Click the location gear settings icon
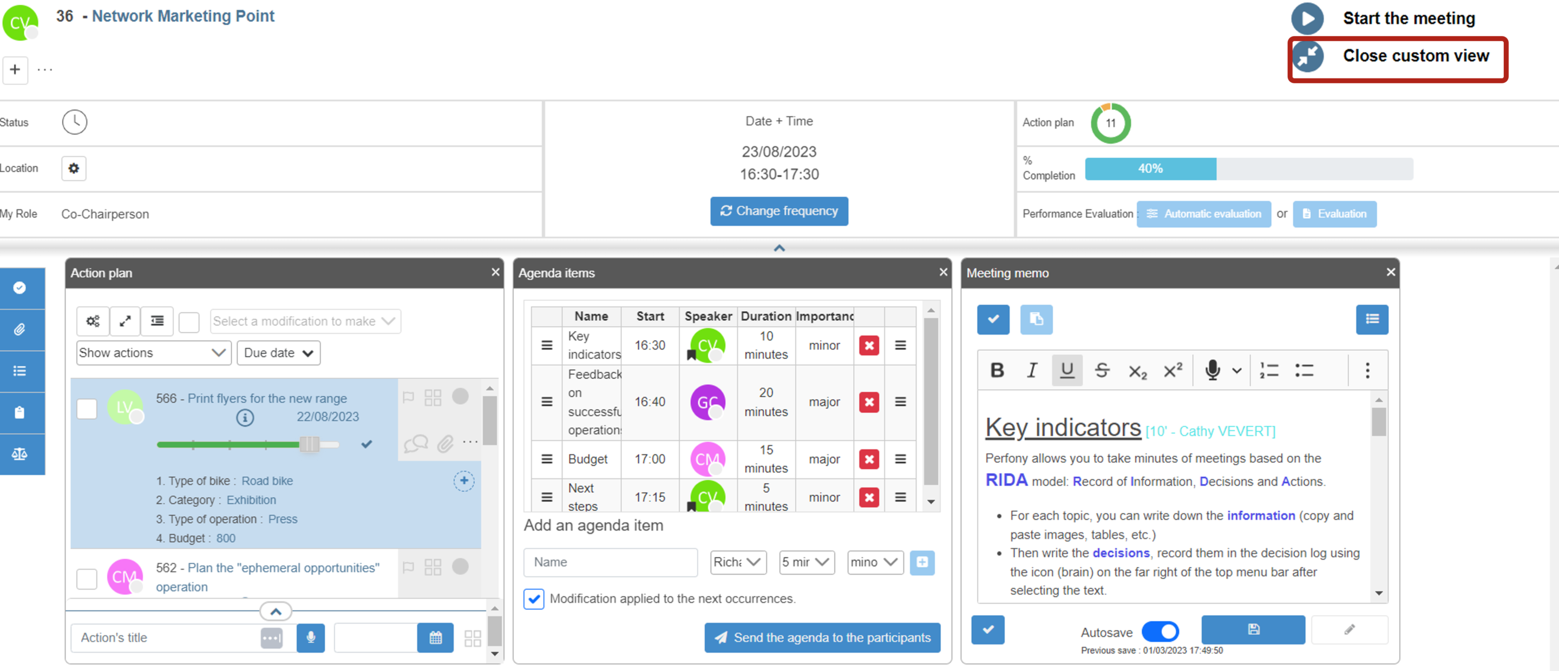The width and height of the screenshot is (1559, 671). click(x=74, y=168)
